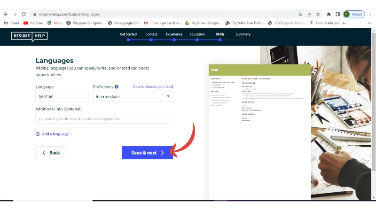This screenshot has width=376, height=211.
Task: Click the plus icon beside Add a language
Action: click(x=38, y=134)
